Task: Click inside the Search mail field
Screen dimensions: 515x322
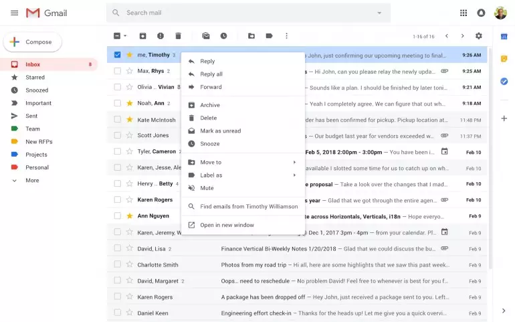Action: 247,13
